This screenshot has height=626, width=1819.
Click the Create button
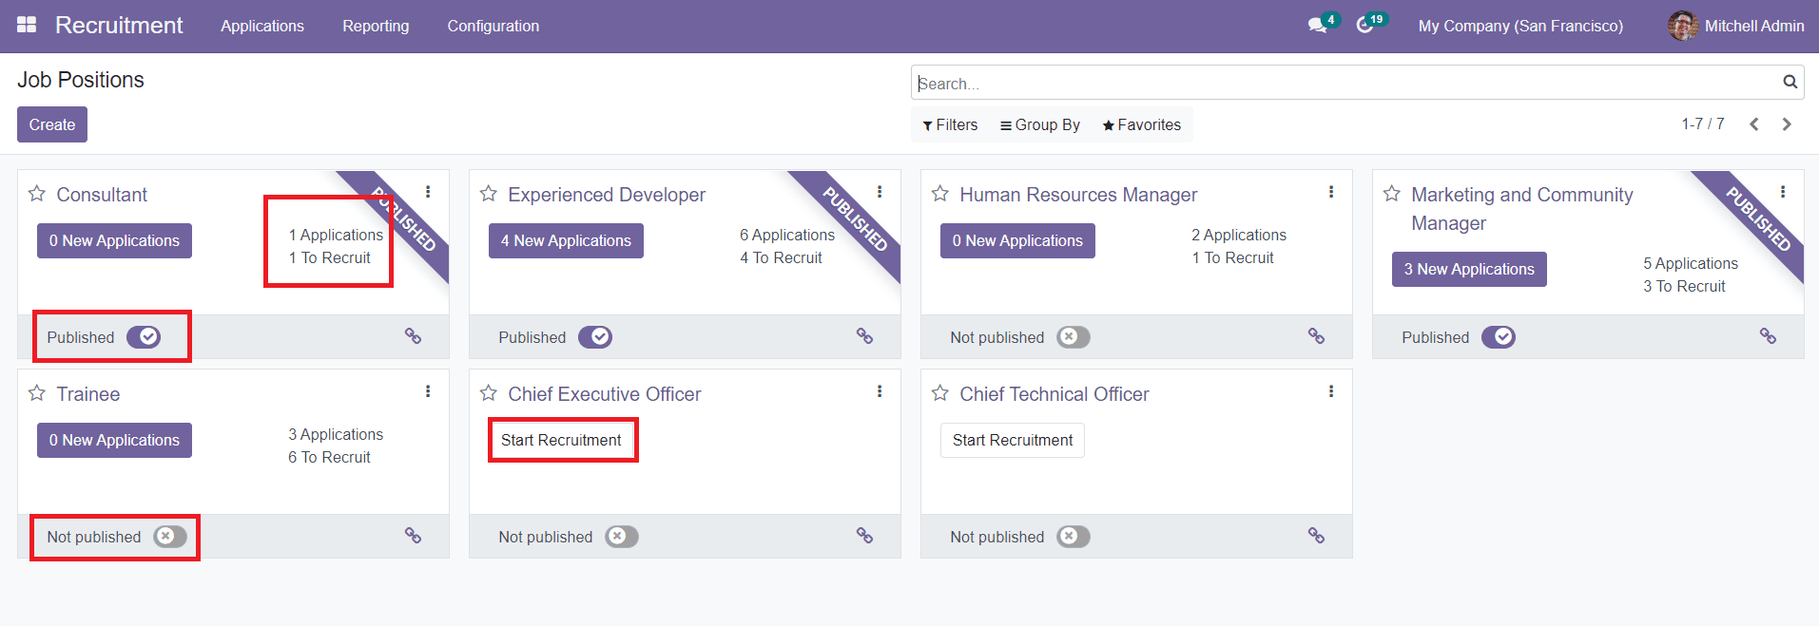[x=52, y=124]
